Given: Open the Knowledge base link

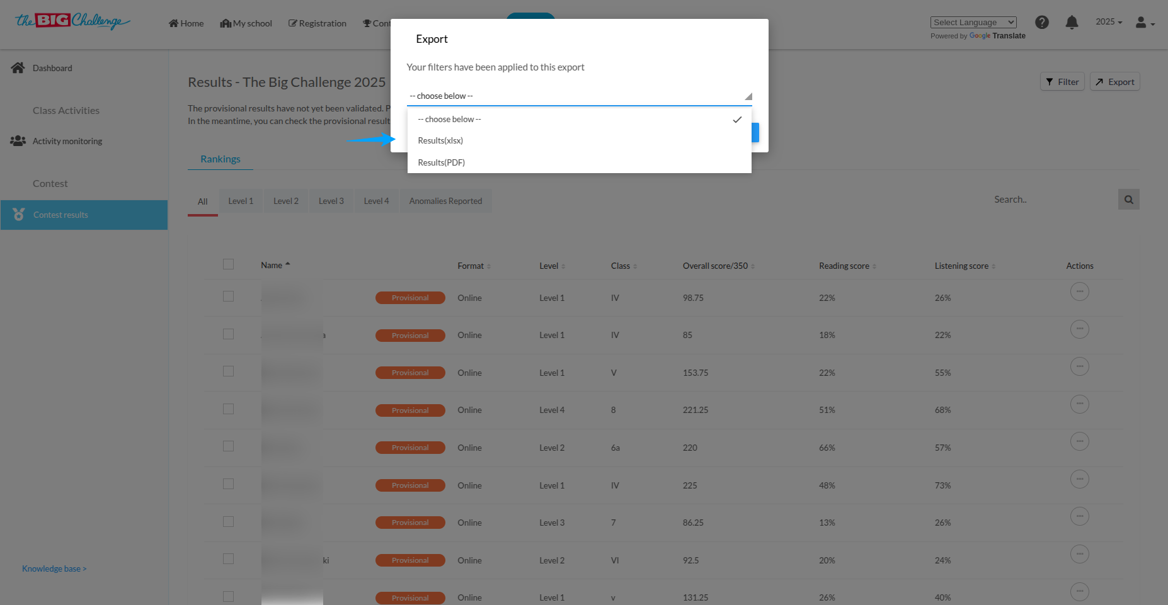Looking at the screenshot, I should point(54,568).
